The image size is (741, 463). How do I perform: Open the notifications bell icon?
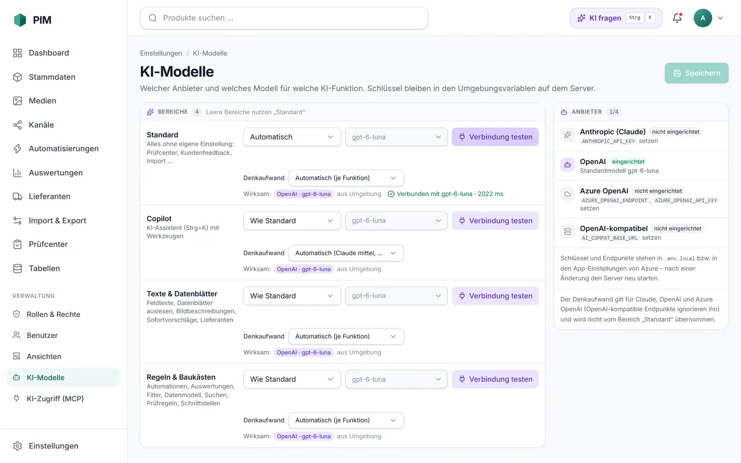tap(677, 18)
